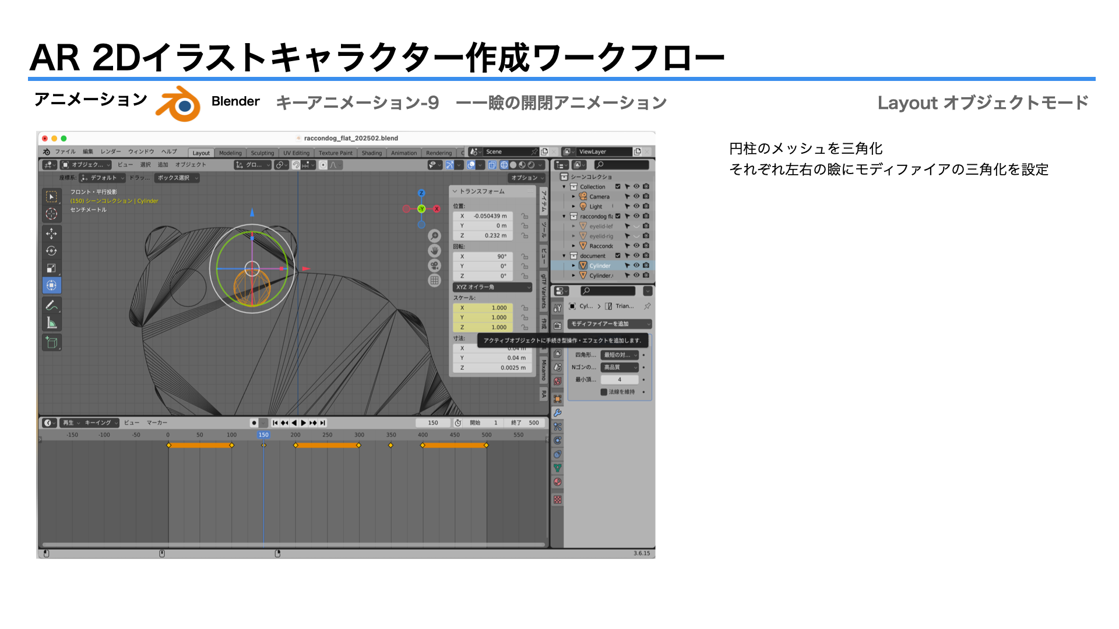This screenshot has height=629, width=1119.
Task: Open the Tool properties tab icon
Action: tap(558, 308)
